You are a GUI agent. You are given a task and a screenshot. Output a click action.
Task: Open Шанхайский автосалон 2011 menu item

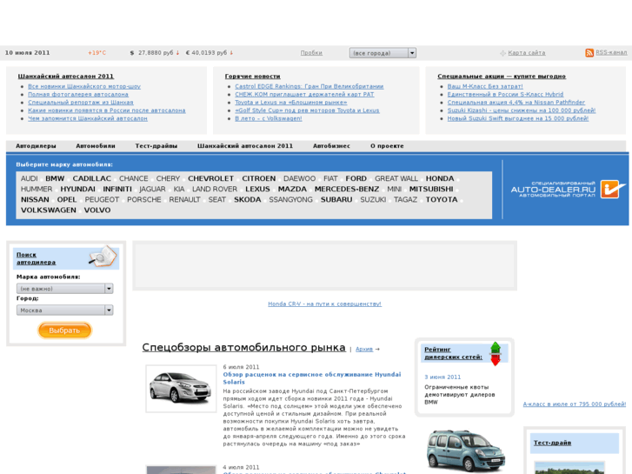pyautogui.click(x=245, y=146)
